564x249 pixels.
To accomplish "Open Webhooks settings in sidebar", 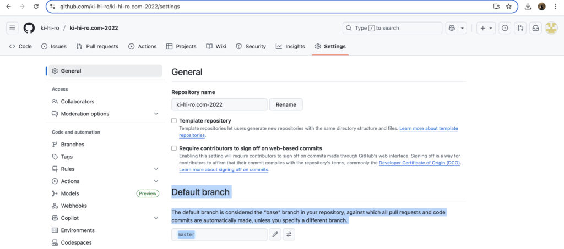I will click(x=73, y=206).
